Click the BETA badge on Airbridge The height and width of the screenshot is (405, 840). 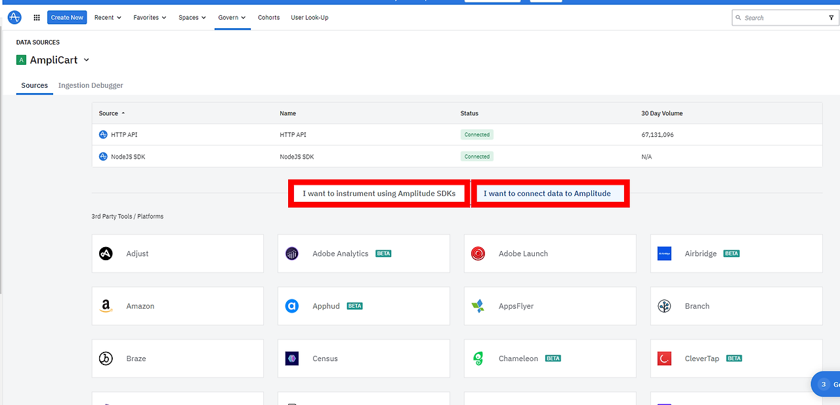[x=732, y=254]
